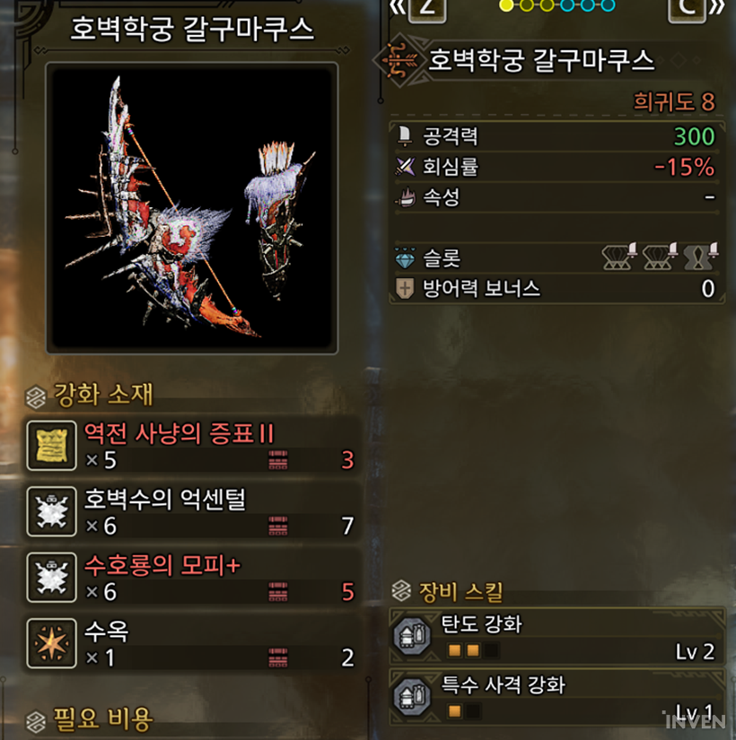Click the Z previous page key
The image size is (736, 740).
click(x=427, y=8)
